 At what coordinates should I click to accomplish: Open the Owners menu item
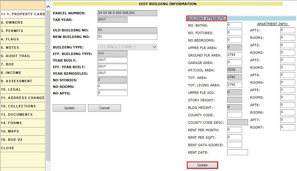point(23,22)
